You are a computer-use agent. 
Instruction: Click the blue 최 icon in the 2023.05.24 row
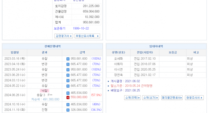point(68,70)
